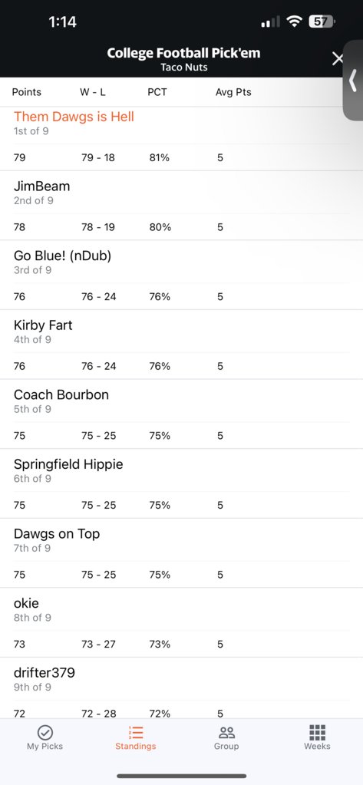Sort by the W - L column header

pyautogui.click(x=93, y=92)
